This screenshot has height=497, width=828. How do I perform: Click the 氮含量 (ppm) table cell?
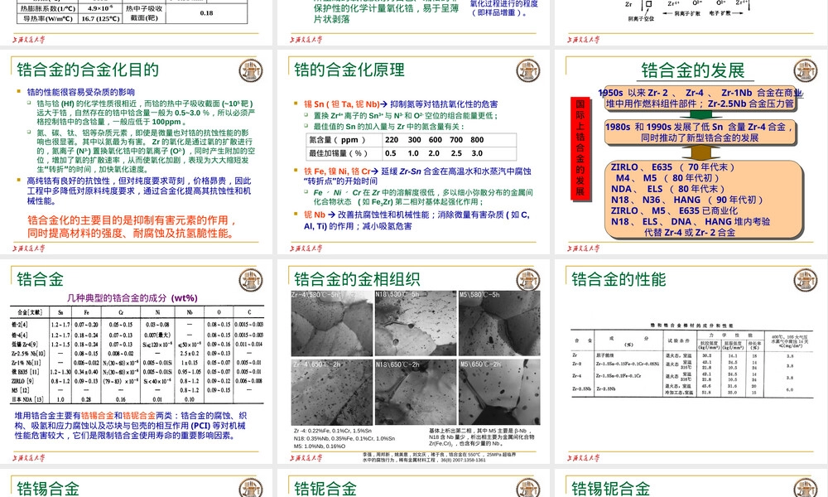coord(344,140)
